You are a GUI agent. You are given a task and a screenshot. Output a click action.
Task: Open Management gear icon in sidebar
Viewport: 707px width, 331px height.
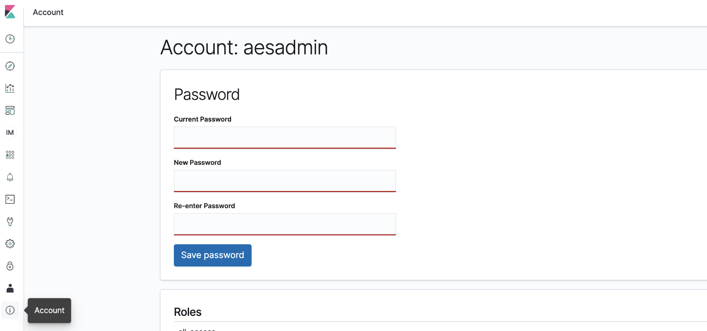point(10,244)
